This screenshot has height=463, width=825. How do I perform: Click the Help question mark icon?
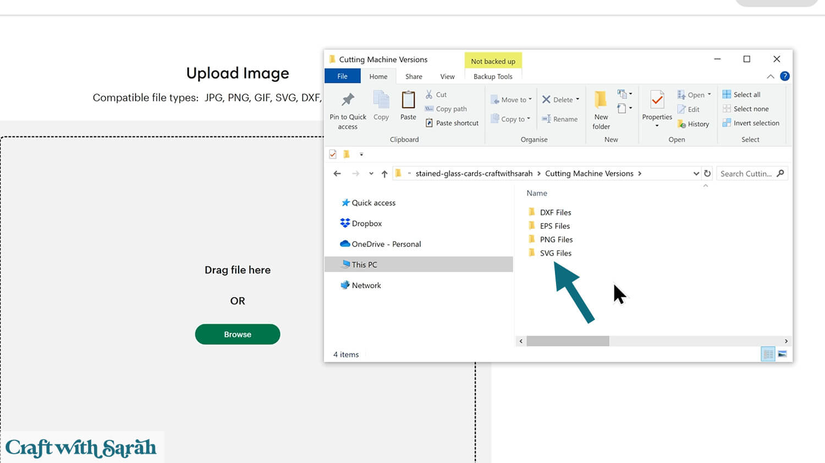[x=785, y=76]
